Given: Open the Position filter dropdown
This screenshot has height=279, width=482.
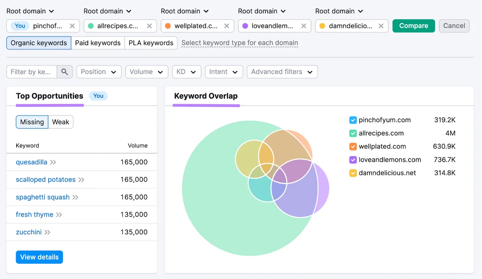Looking at the screenshot, I should click(99, 72).
